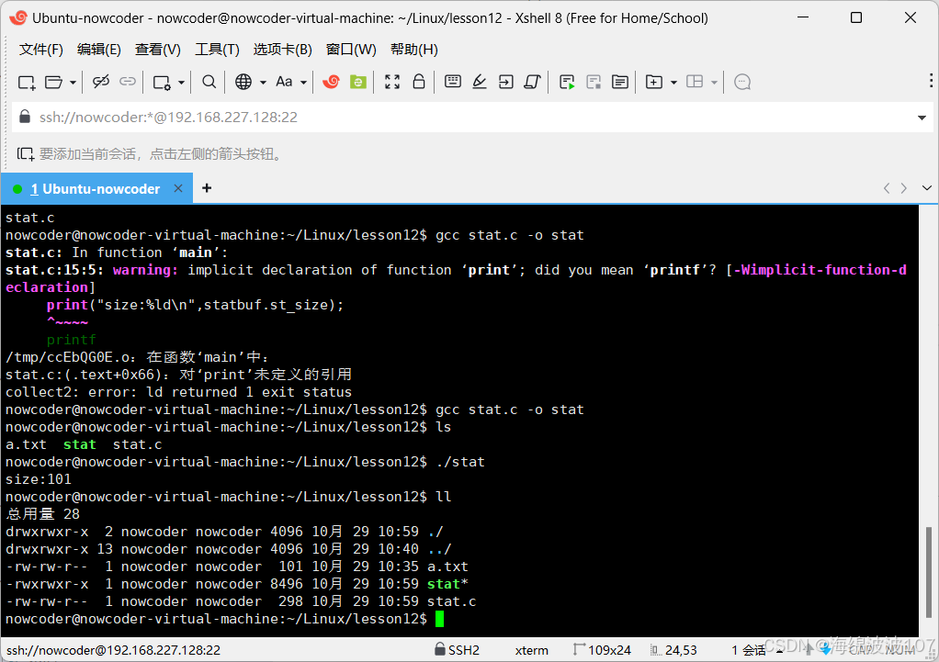Open the toolbar overflow three-dots menu
The height and width of the screenshot is (662, 939).
[931, 81]
